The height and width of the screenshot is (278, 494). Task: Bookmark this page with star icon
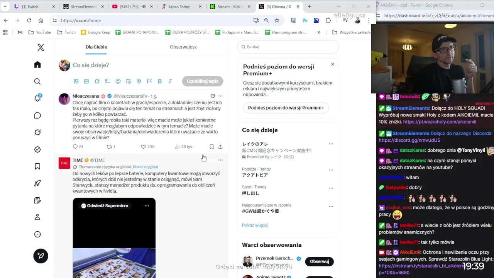point(277,20)
